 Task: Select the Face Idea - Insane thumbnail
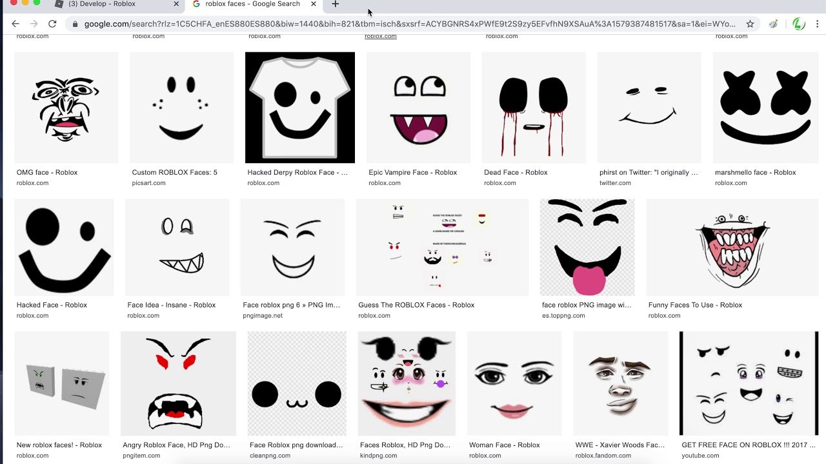[177, 247]
